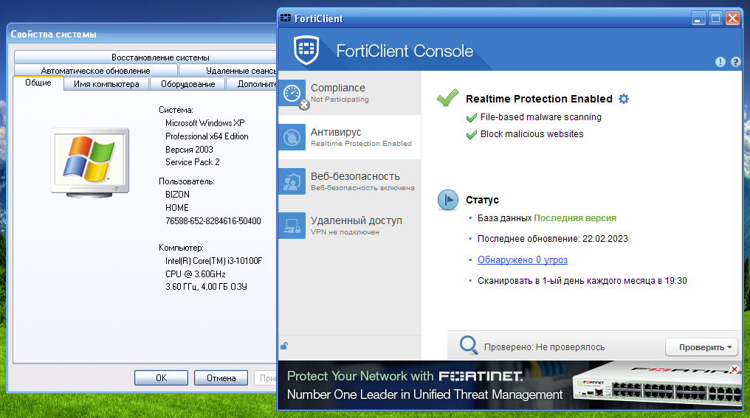Click Отмена in Свойства системы window
This screenshot has height=418, width=750.
click(221, 378)
